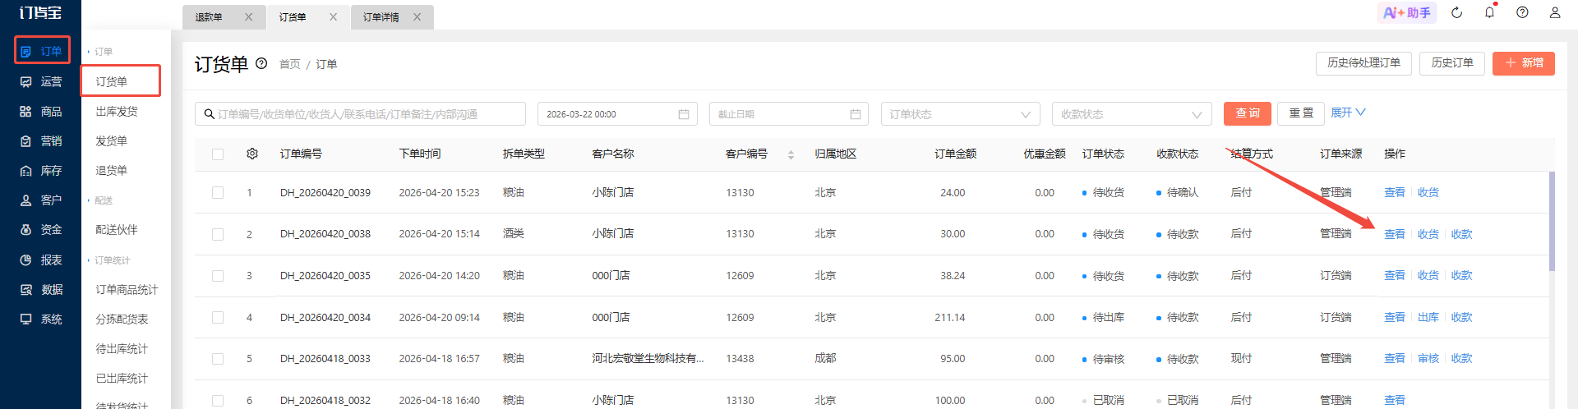The width and height of the screenshot is (1578, 409).
Task: Close the 订货单 tab
Action: [333, 16]
